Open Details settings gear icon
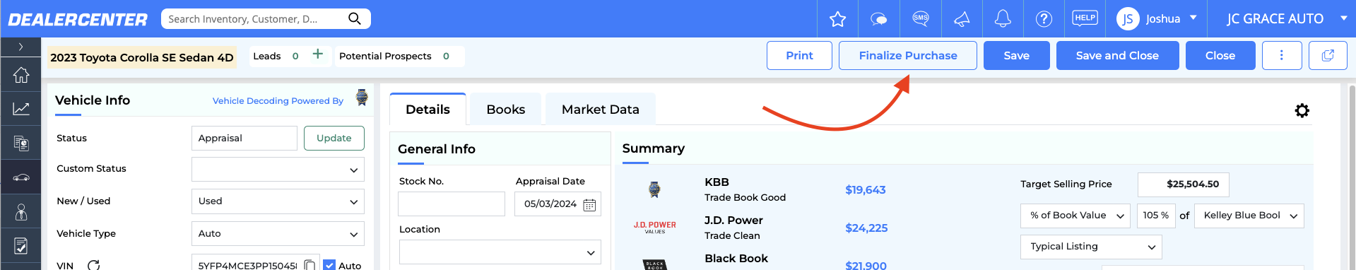1356x270 pixels. click(x=1302, y=110)
